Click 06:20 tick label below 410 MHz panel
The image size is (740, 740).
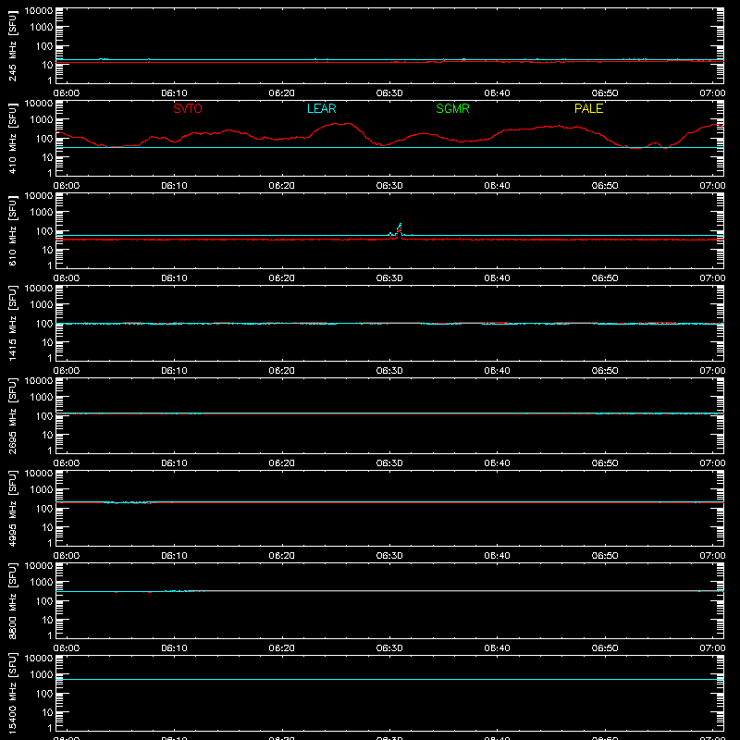(x=282, y=186)
